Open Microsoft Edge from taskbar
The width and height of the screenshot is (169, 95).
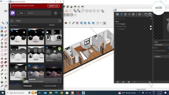(x=56, y=93)
